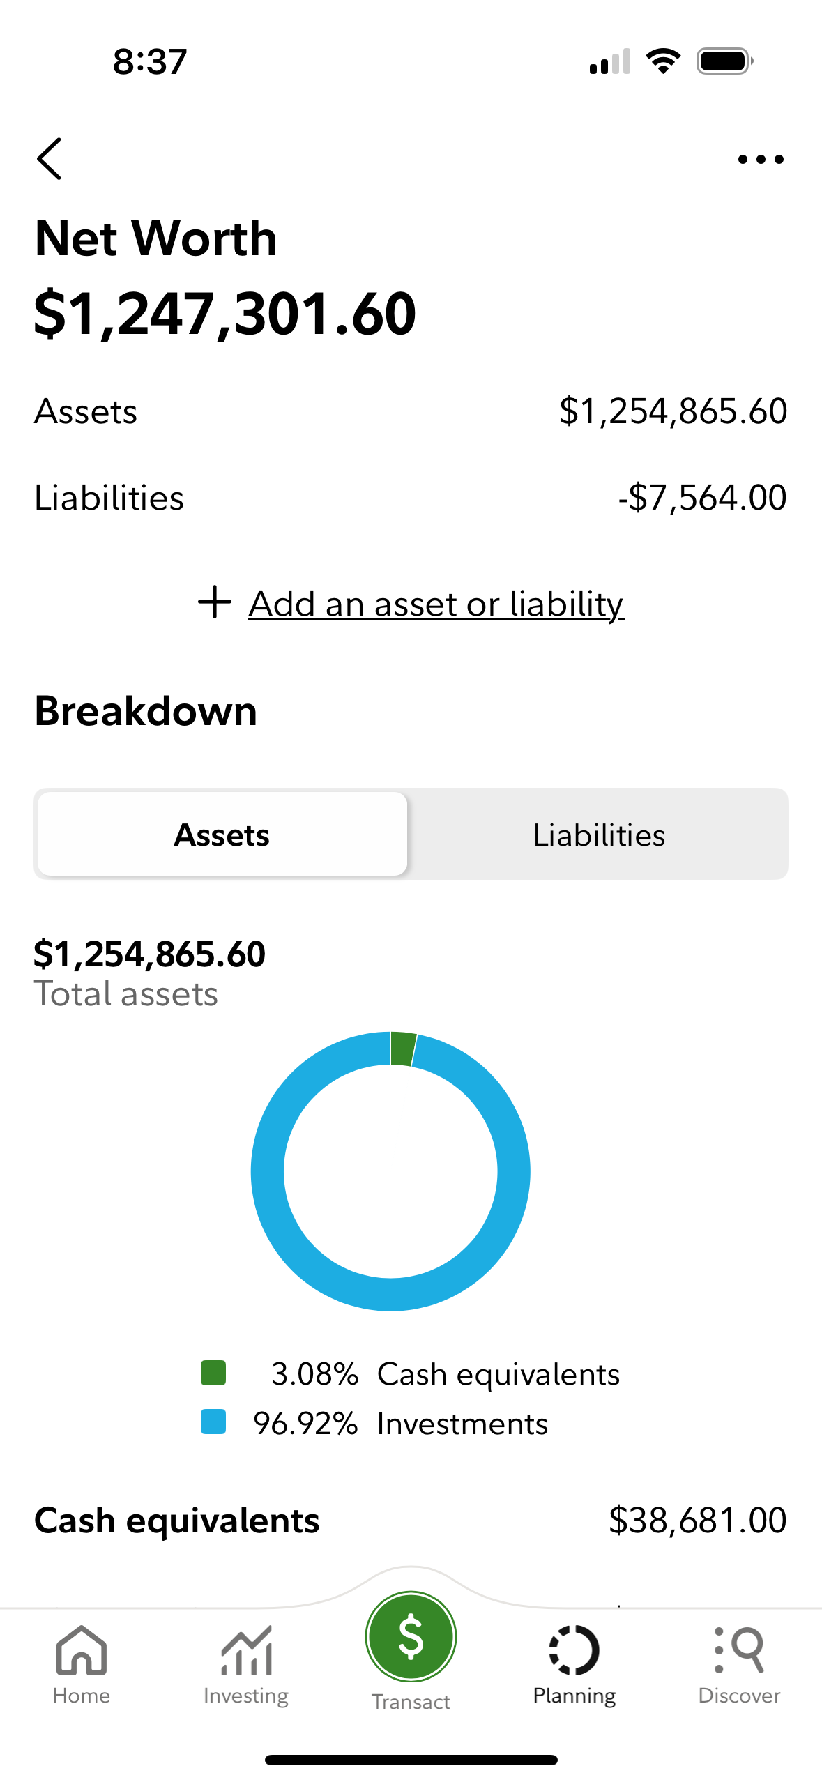Expand the Cash equivalents section
The image size is (822, 1782).
click(177, 1521)
